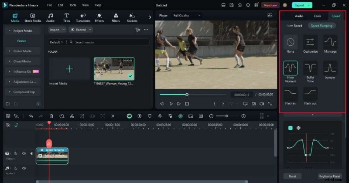Image resolution: width=349 pixels, height=183 pixels.
Task: Click the player volume icon
Action: click(262, 104)
